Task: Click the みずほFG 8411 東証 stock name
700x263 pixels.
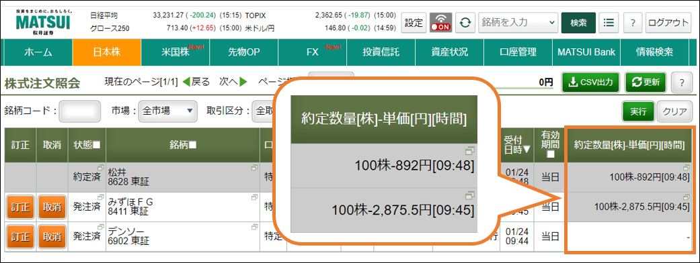Action: (x=130, y=207)
